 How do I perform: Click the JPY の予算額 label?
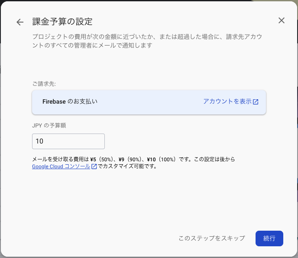tap(49, 125)
